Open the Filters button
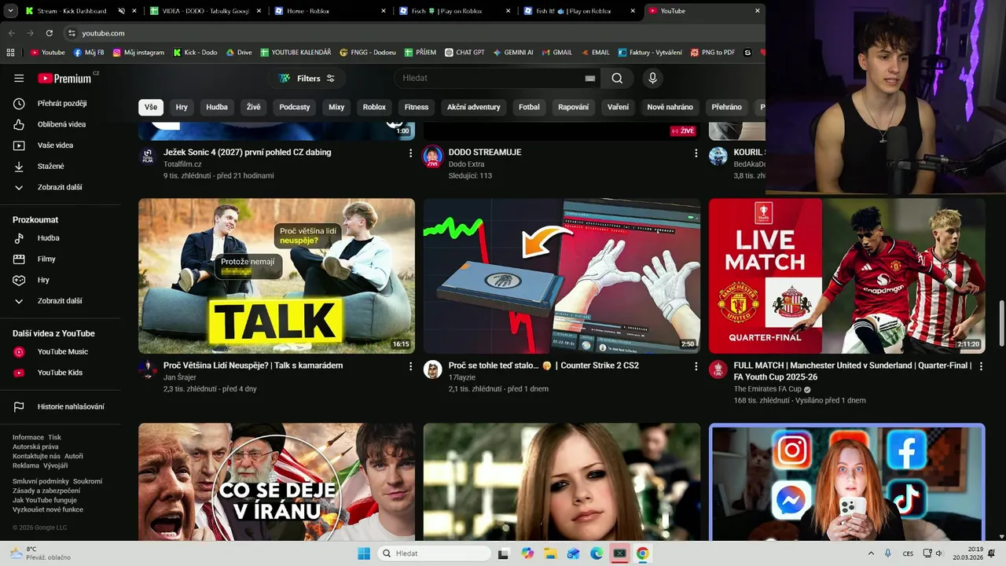1006x566 pixels. pos(307,78)
